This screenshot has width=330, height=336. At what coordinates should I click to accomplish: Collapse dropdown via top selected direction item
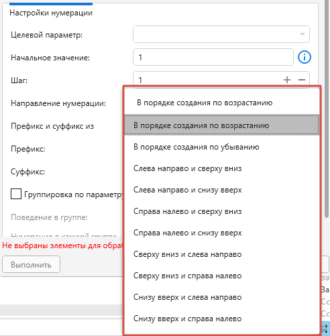(x=221, y=103)
